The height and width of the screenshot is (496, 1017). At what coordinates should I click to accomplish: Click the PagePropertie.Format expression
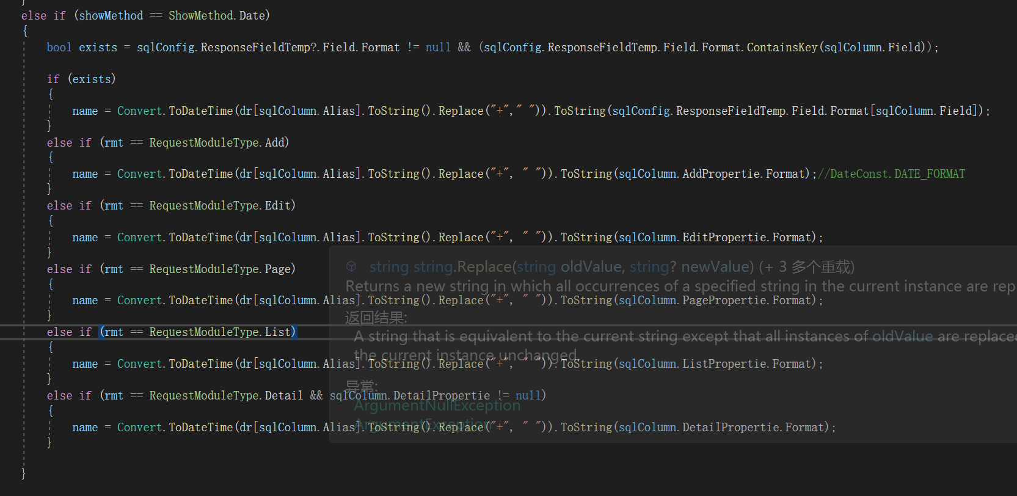point(749,301)
